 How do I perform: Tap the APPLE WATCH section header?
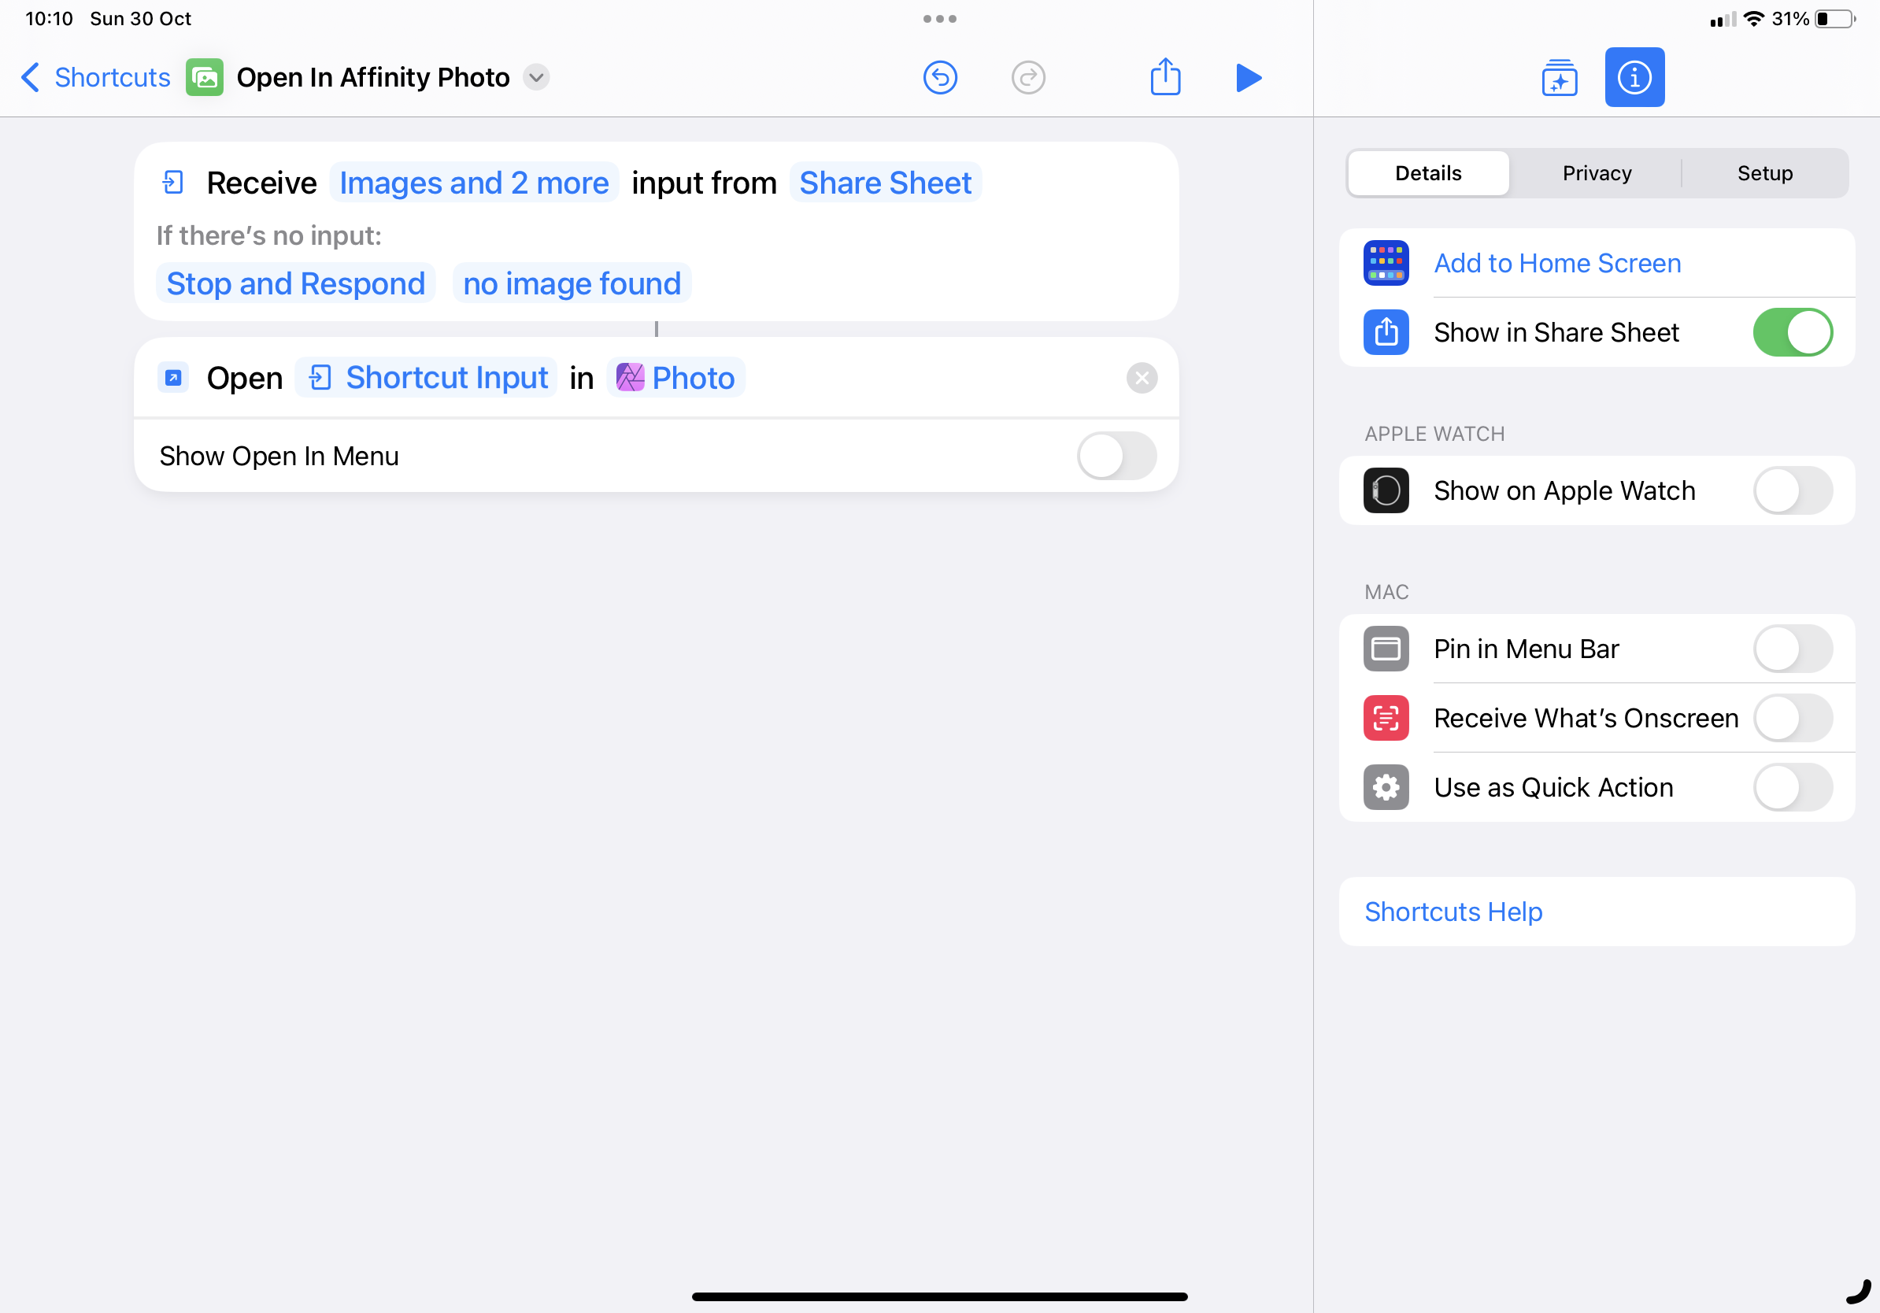1434,434
